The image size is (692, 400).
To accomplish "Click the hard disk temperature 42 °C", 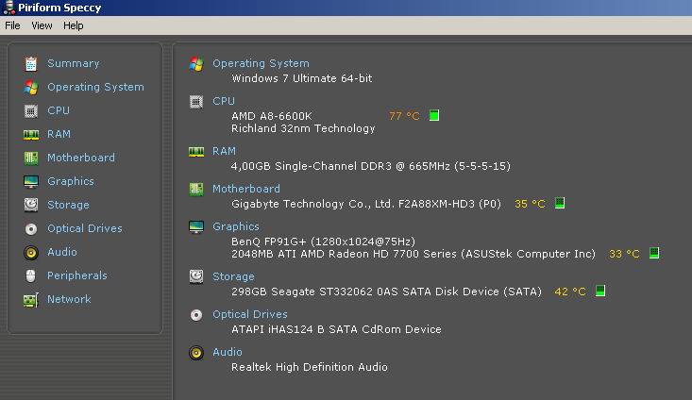I will 570,292.
